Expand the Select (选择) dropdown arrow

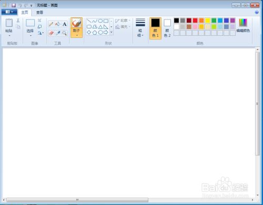pyautogui.click(x=31, y=36)
